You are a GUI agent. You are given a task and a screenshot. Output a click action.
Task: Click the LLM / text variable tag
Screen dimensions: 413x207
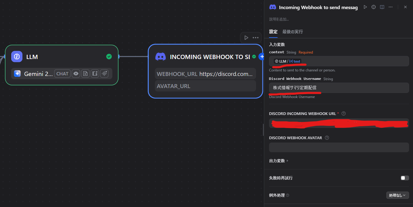tap(287, 61)
